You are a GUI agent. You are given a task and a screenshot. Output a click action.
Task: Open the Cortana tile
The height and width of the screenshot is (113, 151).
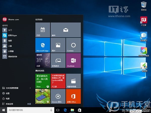tap(73, 45)
